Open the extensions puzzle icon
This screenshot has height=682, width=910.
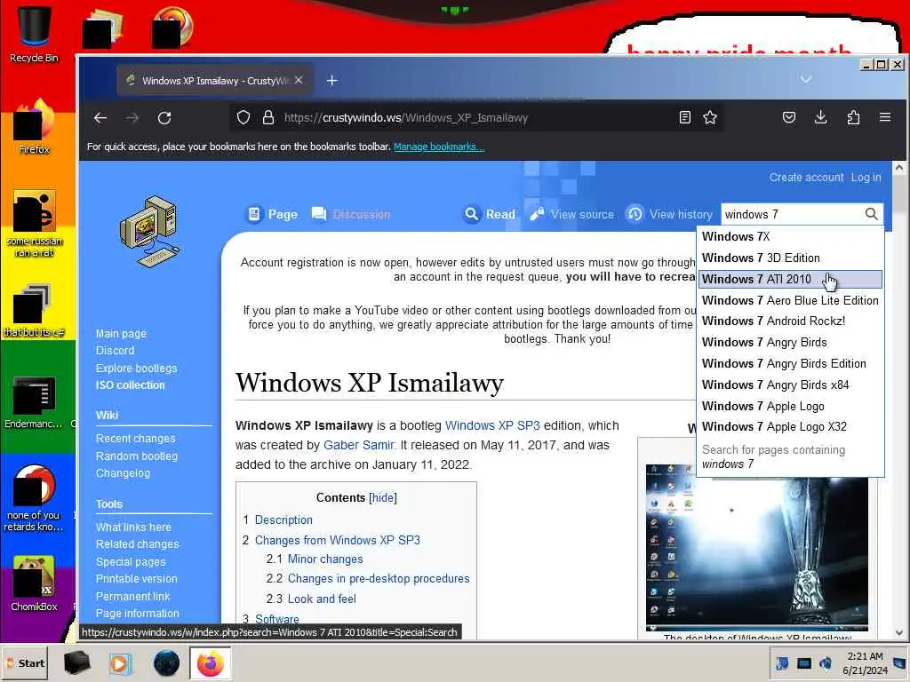click(x=853, y=118)
